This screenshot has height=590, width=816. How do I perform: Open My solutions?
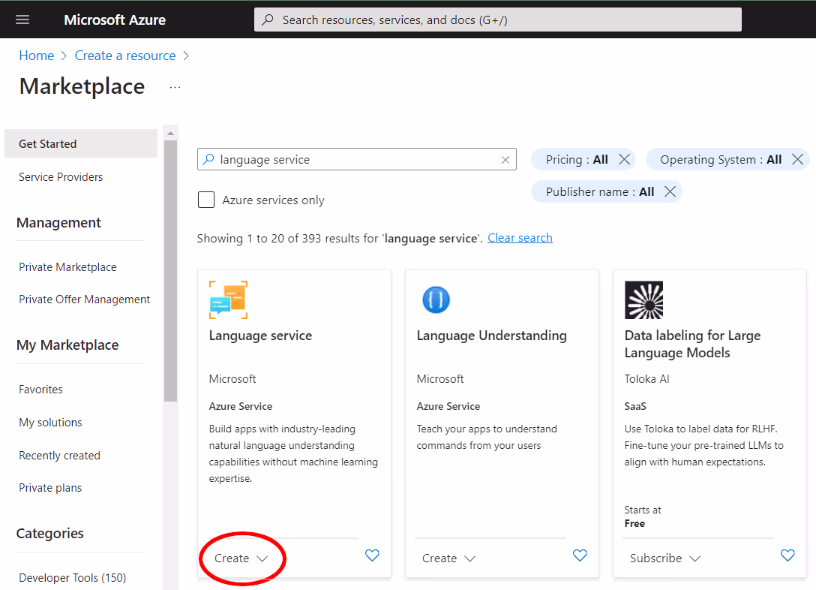pyautogui.click(x=50, y=423)
